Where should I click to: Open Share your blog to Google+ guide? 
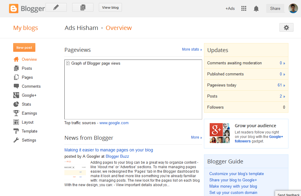233,180
